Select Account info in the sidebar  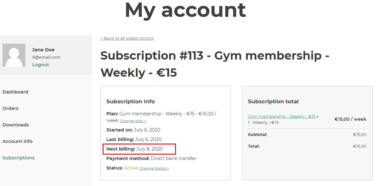(17, 141)
